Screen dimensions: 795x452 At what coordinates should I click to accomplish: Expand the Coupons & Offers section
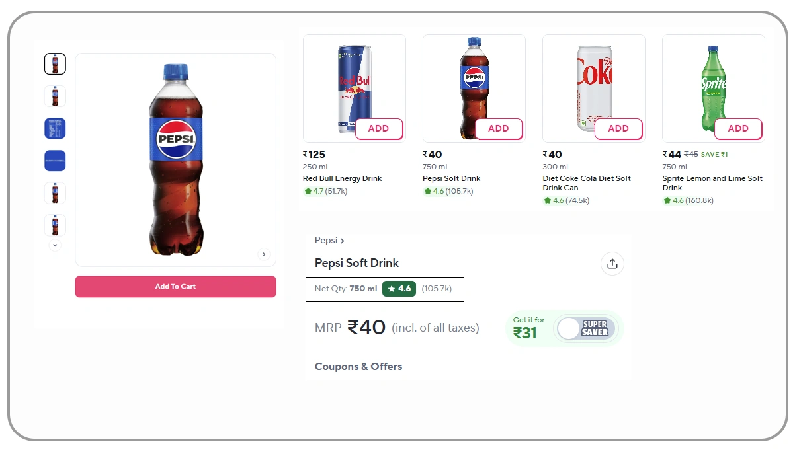click(358, 366)
